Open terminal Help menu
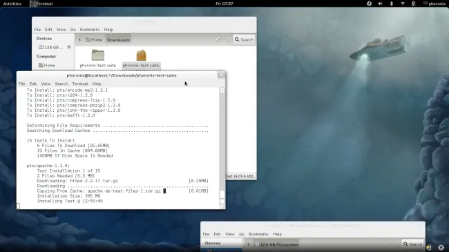The width and height of the screenshot is (449, 252). 97,84
